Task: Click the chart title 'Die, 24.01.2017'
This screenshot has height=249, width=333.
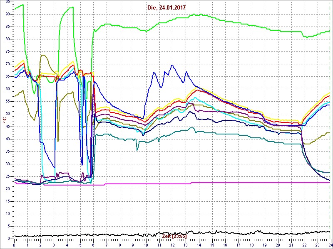Action: (x=166, y=7)
